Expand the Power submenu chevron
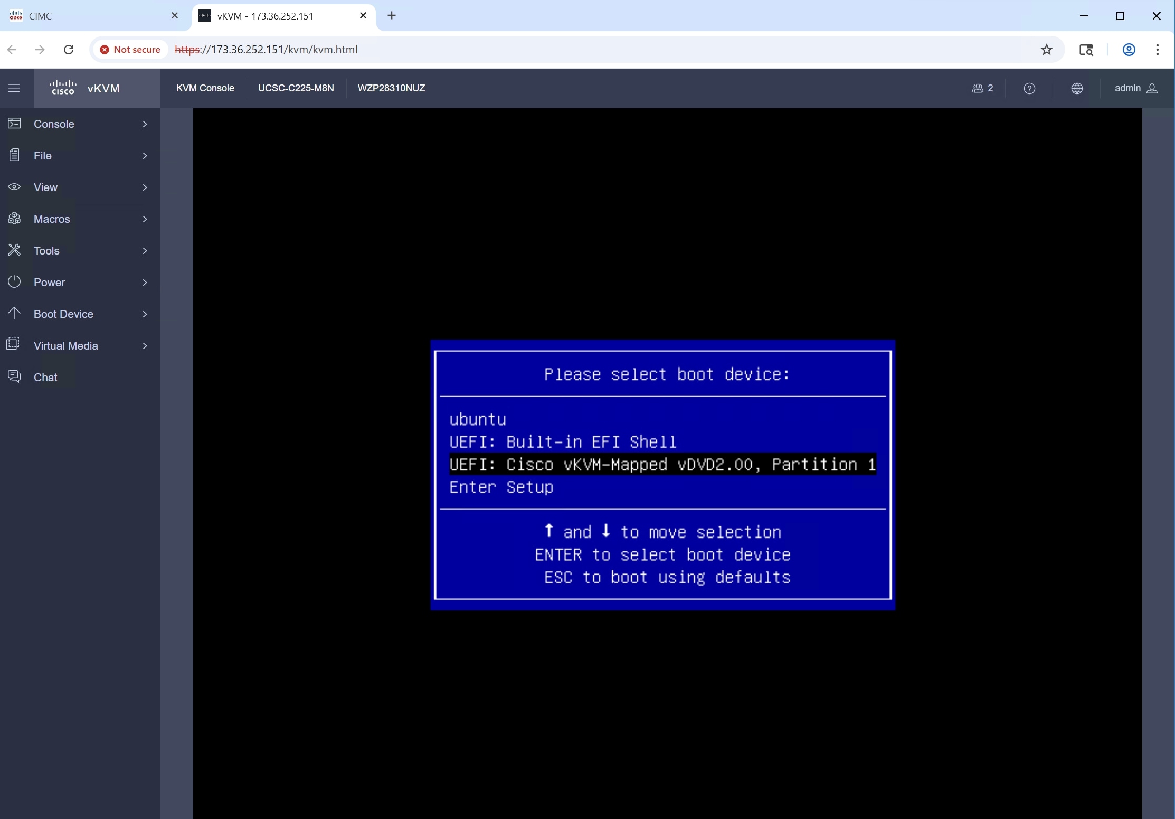This screenshot has height=819, width=1175. [145, 282]
